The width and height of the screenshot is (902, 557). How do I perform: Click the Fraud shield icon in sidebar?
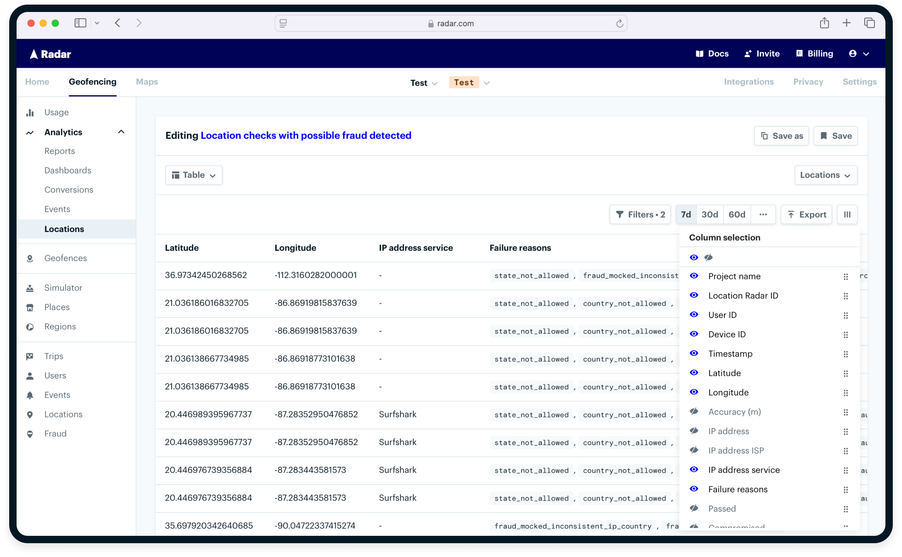click(30, 434)
